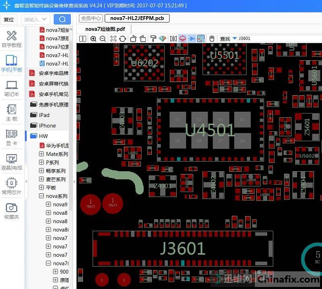Toggle the blue diode arrow toolbar button
The width and height of the screenshot is (322, 289).
[192, 39]
